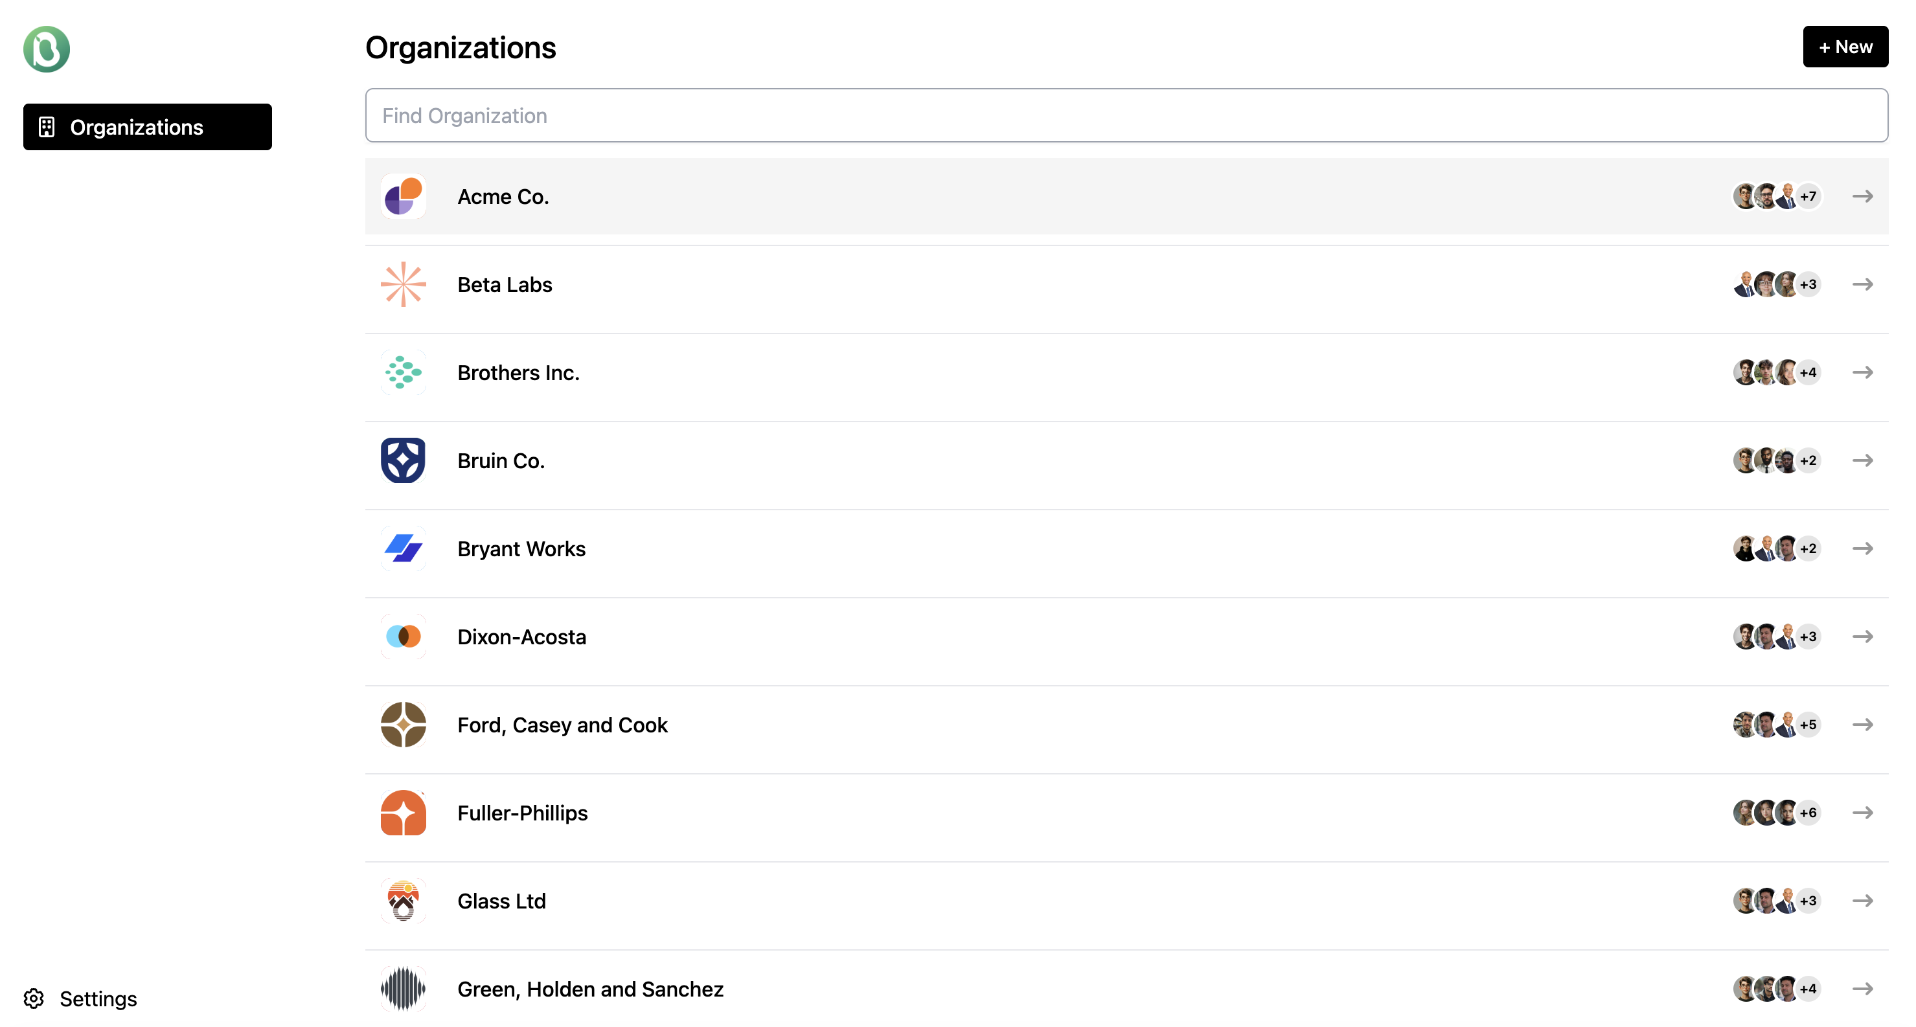Click the +6 members badge on Fuller-Phillips
This screenshot has height=1027, width=1916.
[1808, 813]
